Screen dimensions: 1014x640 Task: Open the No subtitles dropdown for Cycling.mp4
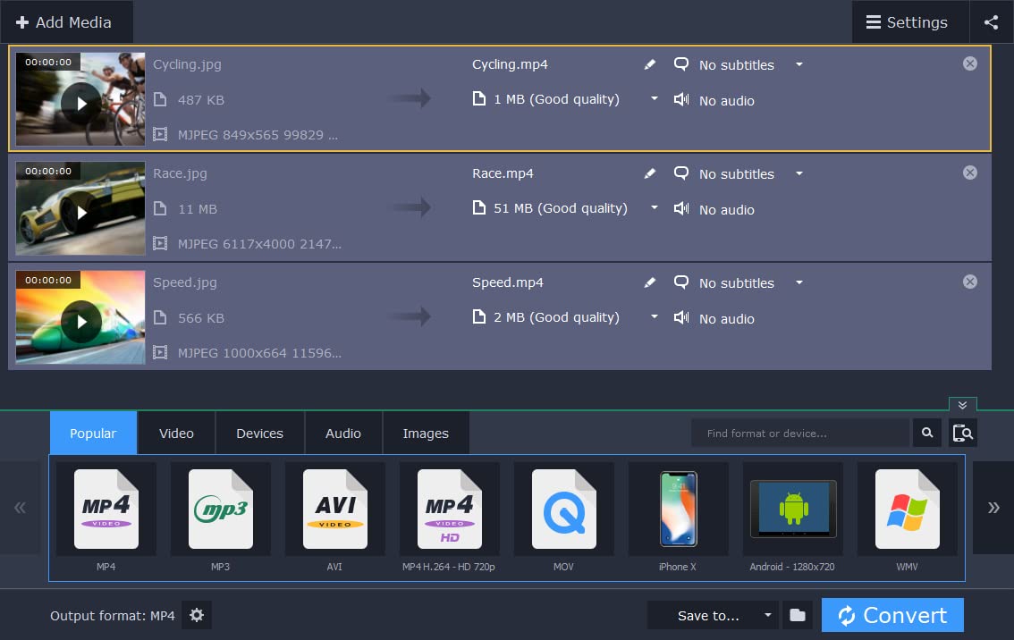799,65
